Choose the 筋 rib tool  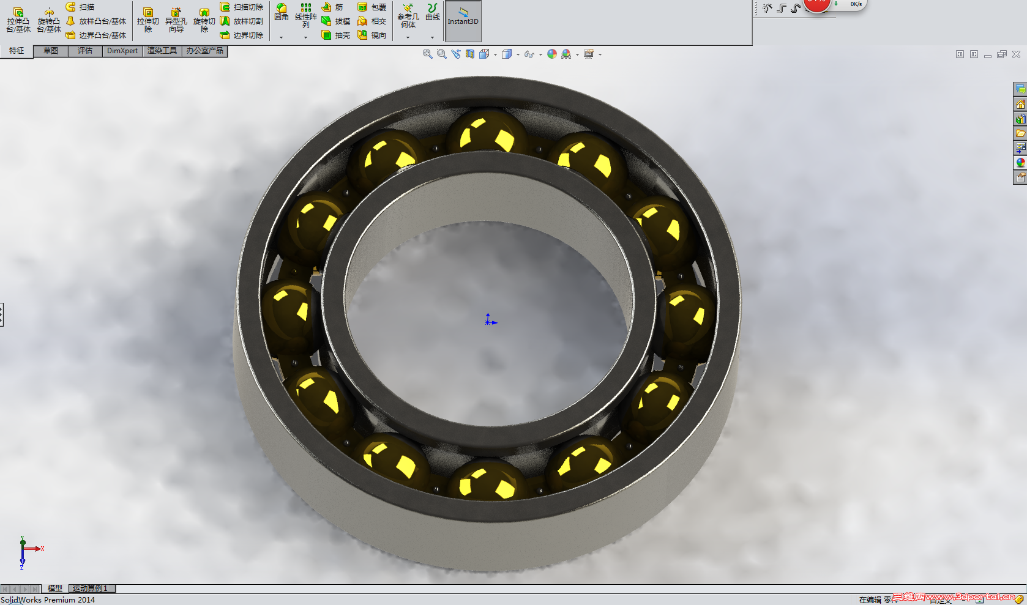[332, 7]
